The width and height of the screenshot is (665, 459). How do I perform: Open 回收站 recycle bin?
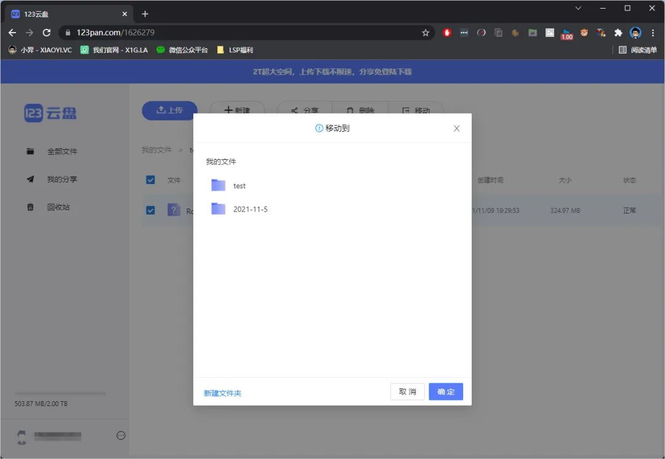click(x=58, y=207)
